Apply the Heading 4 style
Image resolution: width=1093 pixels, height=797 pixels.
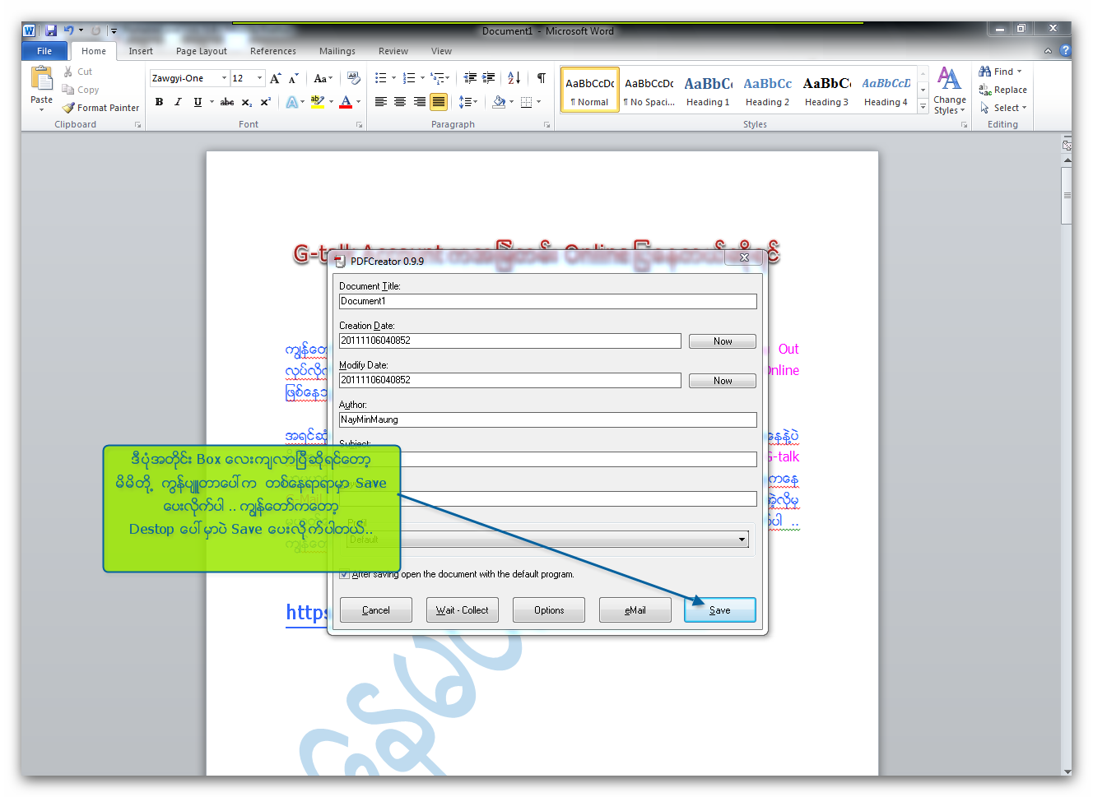click(x=886, y=90)
